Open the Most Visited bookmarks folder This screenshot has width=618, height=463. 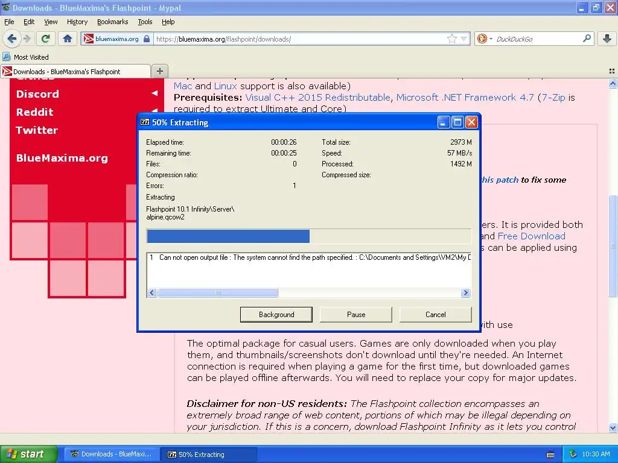(26, 57)
